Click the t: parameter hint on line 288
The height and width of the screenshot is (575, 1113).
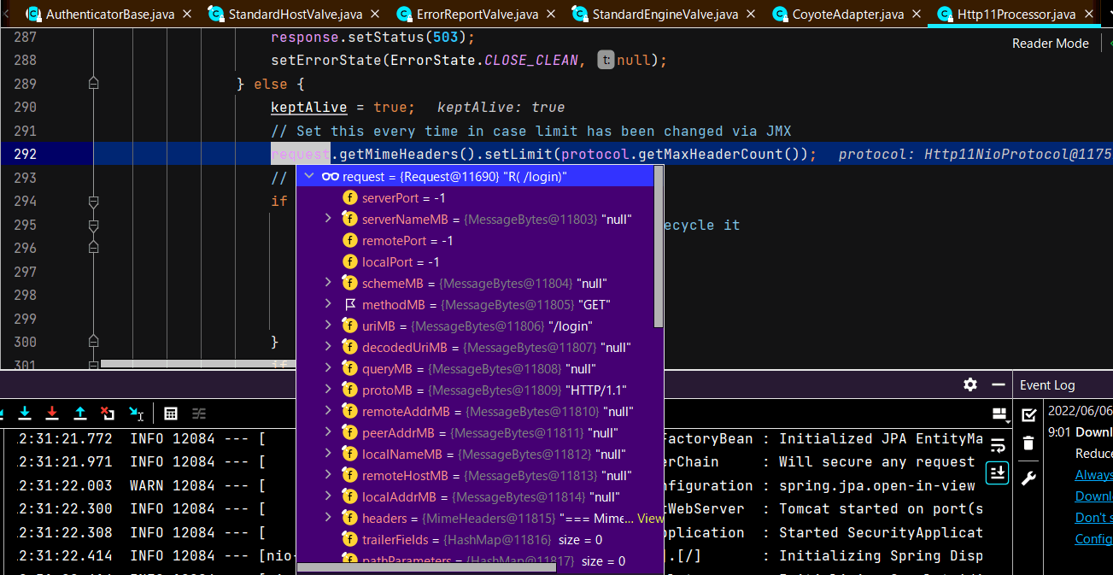point(605,60)
